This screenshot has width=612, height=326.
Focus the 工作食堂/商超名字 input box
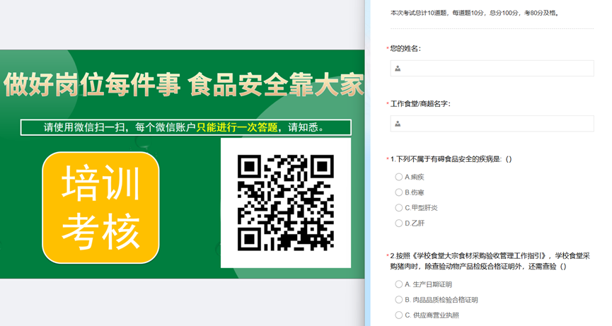pyautogui.click(x=495, y=124)
